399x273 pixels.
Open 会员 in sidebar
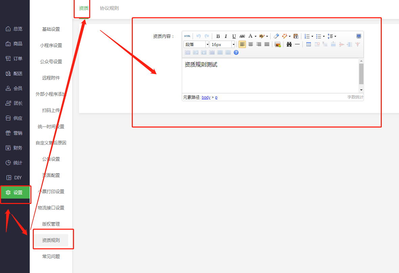[x=15, y=88]
